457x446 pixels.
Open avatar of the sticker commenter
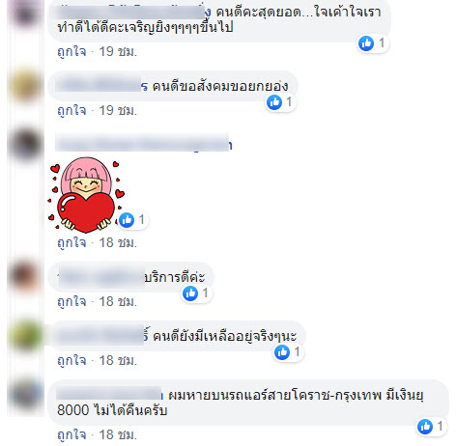pos(25,144)
